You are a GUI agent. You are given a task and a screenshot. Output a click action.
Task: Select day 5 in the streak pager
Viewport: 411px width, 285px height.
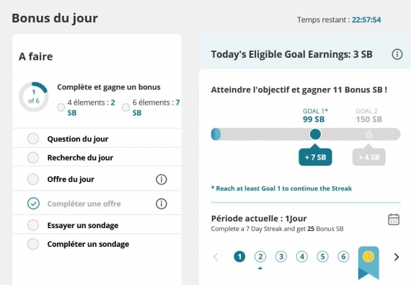tap(322, 256)
